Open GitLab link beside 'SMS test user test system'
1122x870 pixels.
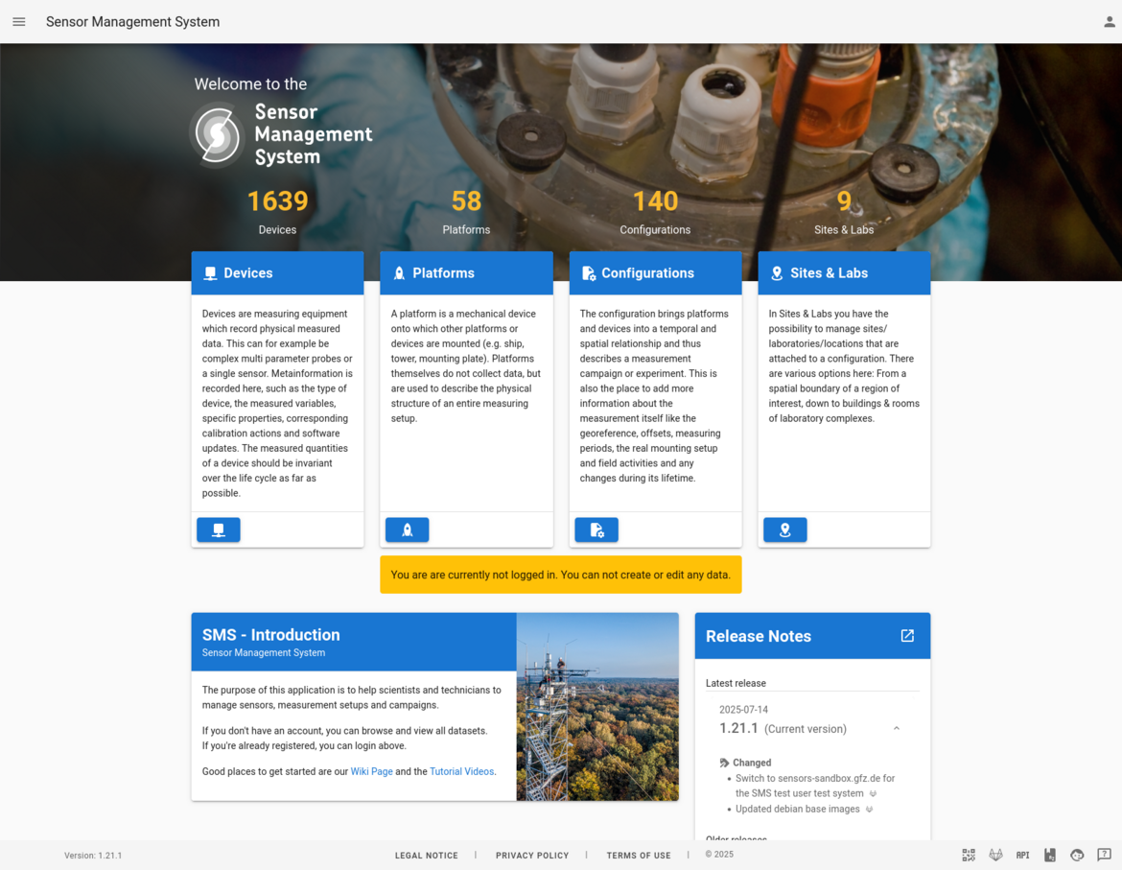pos(873,793)
